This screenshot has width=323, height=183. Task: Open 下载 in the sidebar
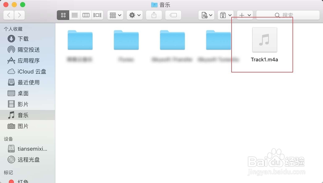27,38
